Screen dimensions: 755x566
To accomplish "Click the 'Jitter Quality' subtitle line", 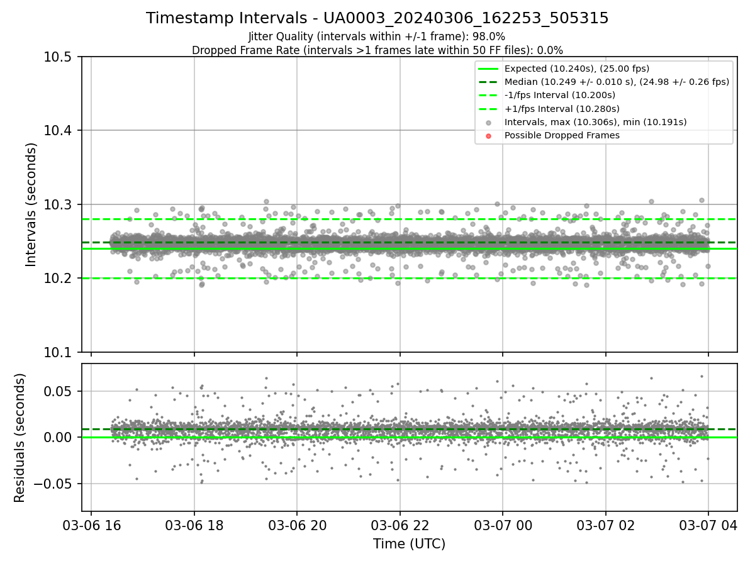I will [x=377, y=36].
